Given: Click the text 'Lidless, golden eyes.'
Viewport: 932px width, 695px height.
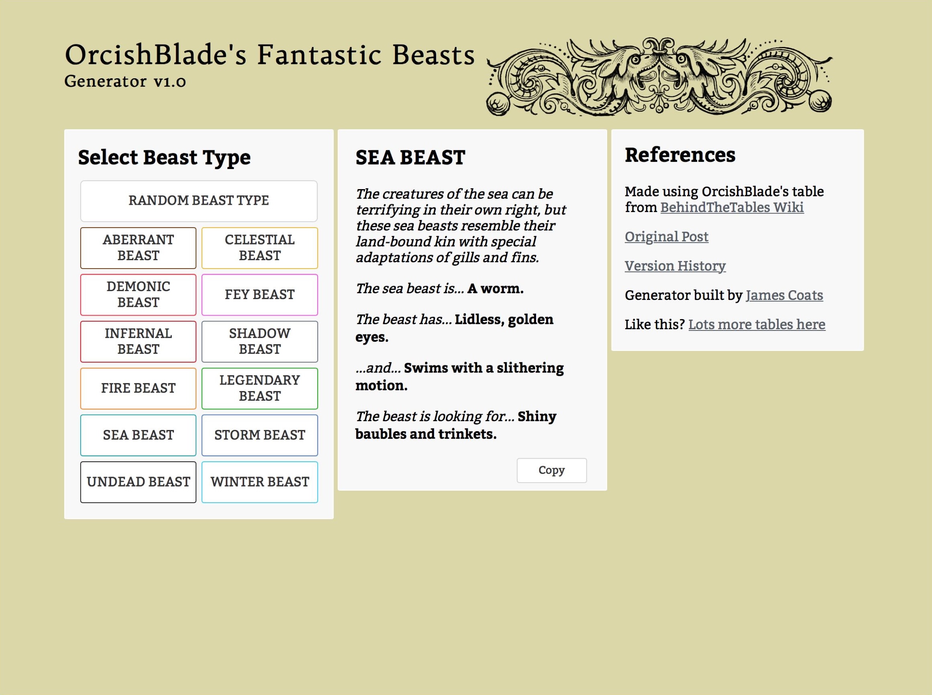Looking at the screenshot, I should [x=455, y=328].
